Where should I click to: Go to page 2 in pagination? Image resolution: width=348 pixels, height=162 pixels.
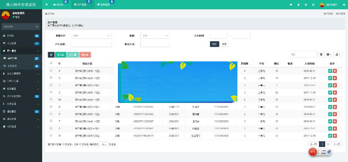328,144
